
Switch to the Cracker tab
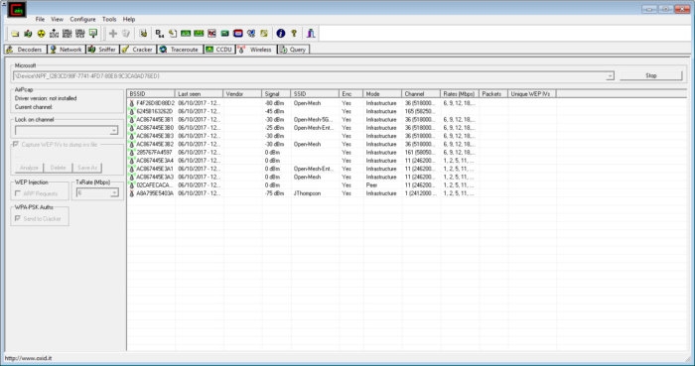138,50
